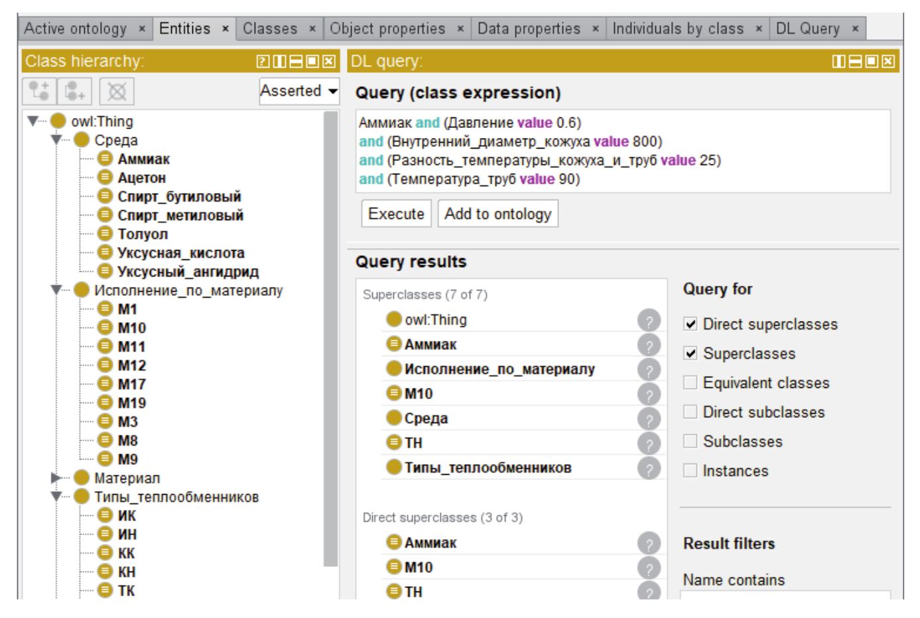The height and width of the screenshot is (618, 920).
Task: Switch to the Object properties tab
Action: pyautogui.click(x=387, y=29)
